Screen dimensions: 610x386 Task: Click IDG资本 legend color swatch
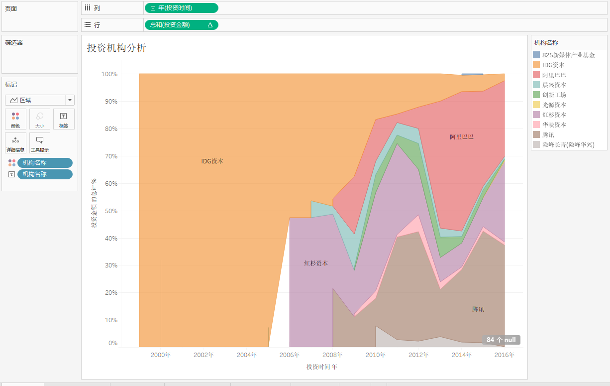(x=536, y=65)
